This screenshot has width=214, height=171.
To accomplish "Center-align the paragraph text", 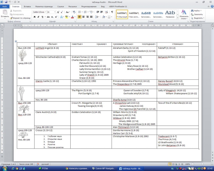I will click(x=83, y=17).
